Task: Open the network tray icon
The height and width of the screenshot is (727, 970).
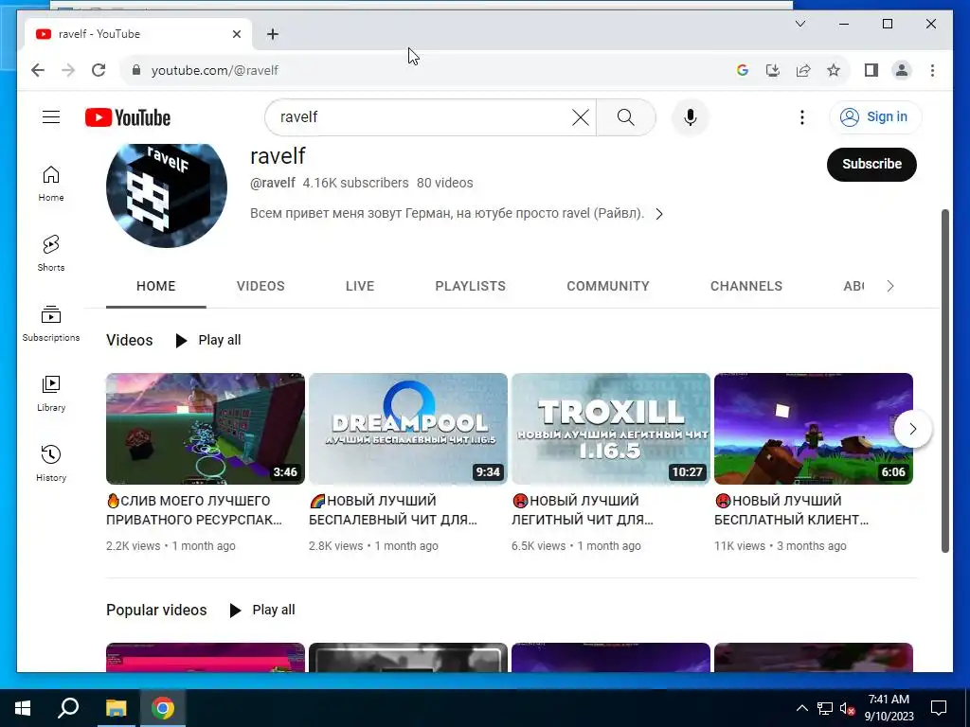Action: [x=825, y=708]
